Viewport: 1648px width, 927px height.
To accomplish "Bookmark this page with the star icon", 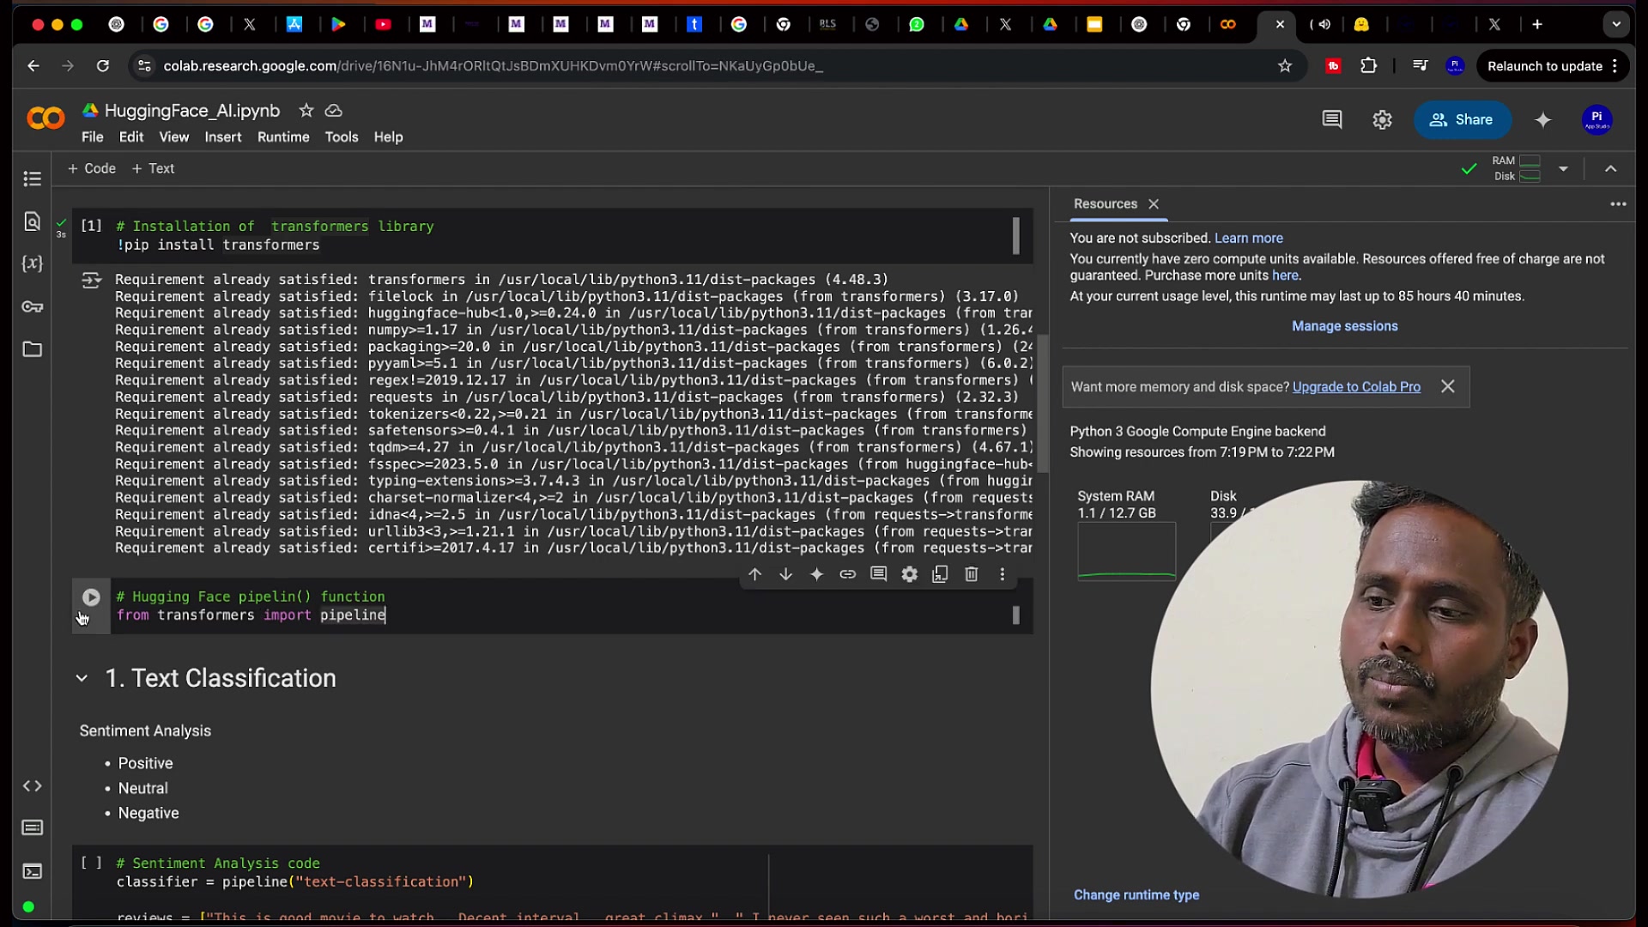I will pyautogui.click(x=1284, y=66).
